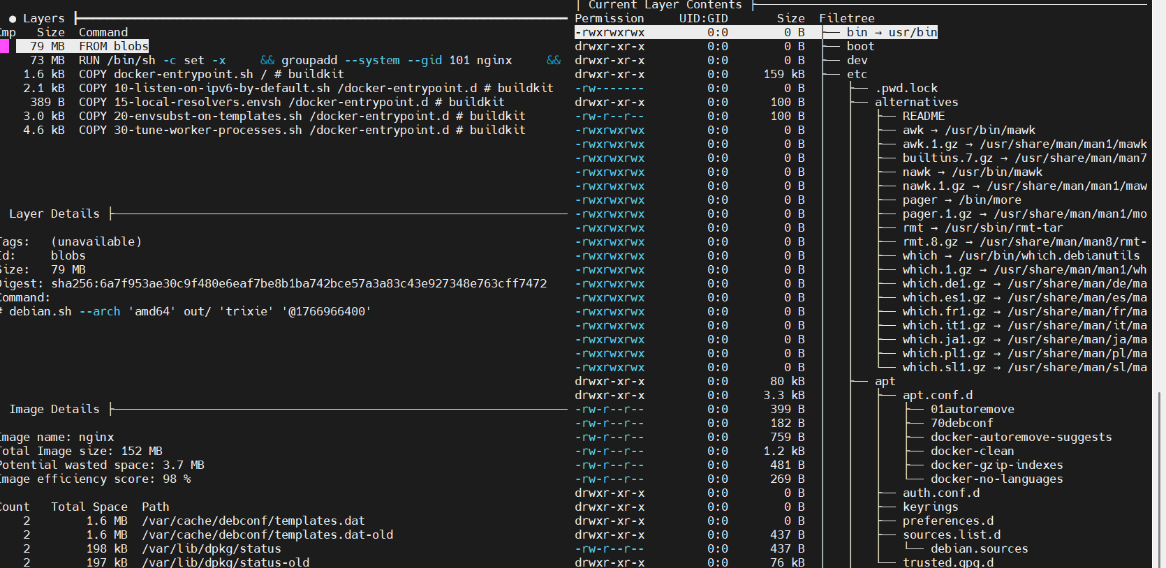Select the bin → usr/bin filetree entry
This screenshot has width=1166, height=568.
pos(892,32)
